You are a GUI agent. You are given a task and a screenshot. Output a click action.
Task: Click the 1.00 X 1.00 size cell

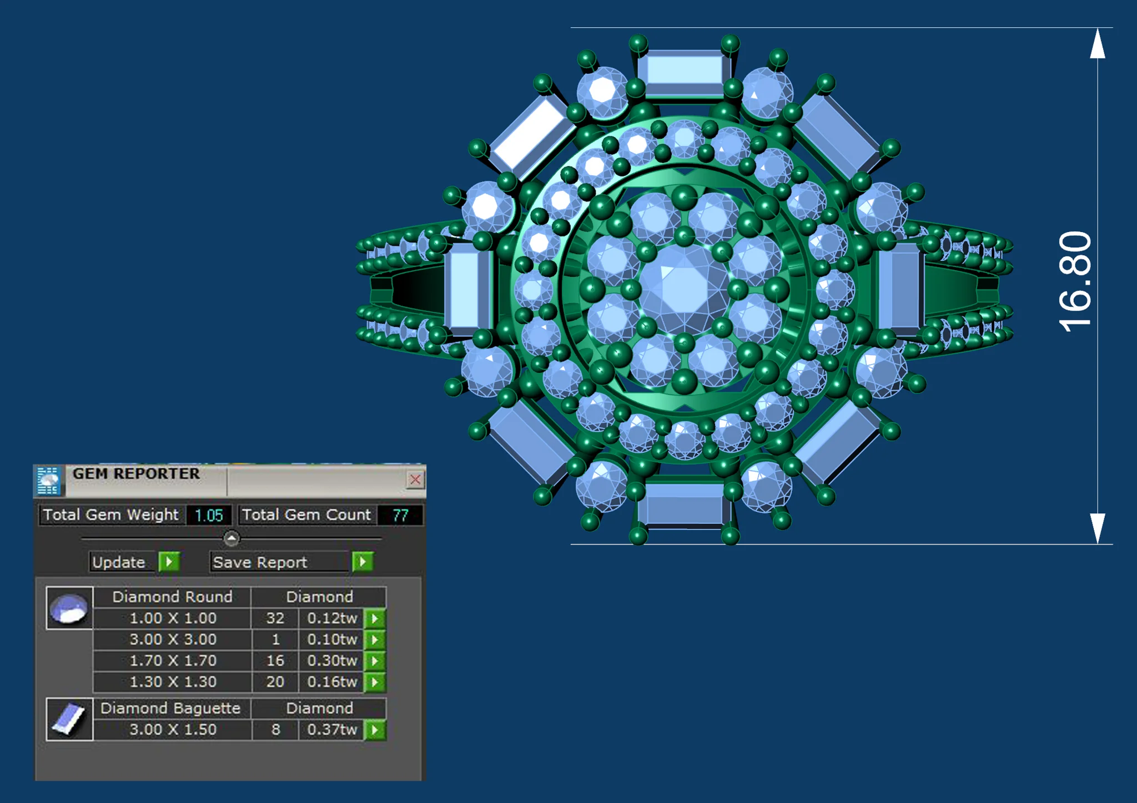coord(173,618)
